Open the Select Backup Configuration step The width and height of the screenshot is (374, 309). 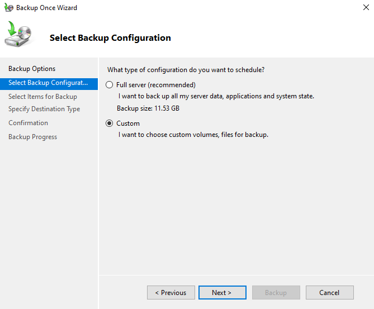pyautogui.click(x=49, y=83)
